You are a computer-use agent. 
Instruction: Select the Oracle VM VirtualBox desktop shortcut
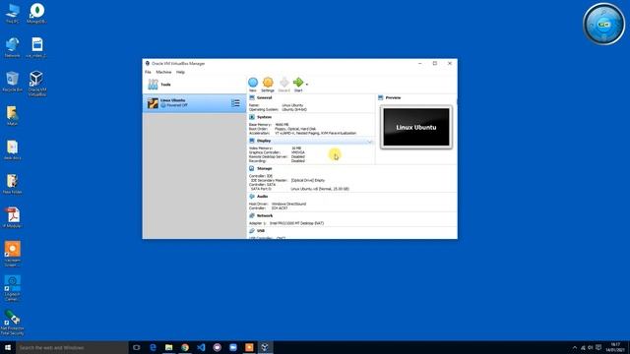pos(36,84)
